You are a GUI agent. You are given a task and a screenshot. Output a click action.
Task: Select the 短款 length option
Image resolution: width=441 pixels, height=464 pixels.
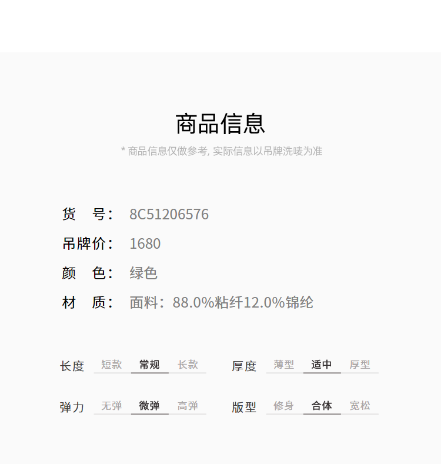(112, 365)
